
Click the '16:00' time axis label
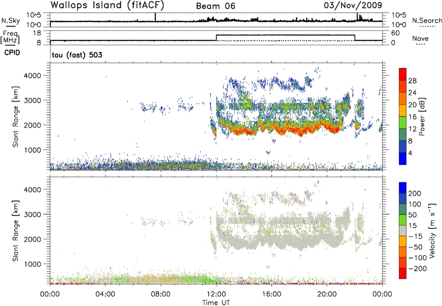pos(271,294)
